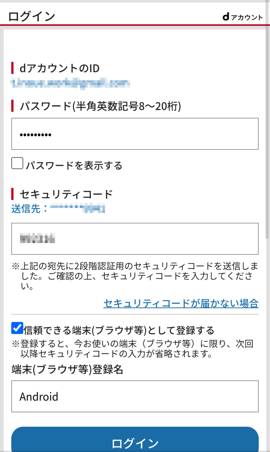The height and width of the screenshot is (452, 270).
Task: Click the security code input box
Action: point(135,239)
